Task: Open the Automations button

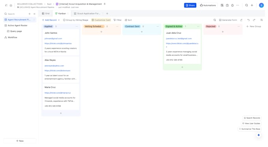Action: tap(208, 5)
